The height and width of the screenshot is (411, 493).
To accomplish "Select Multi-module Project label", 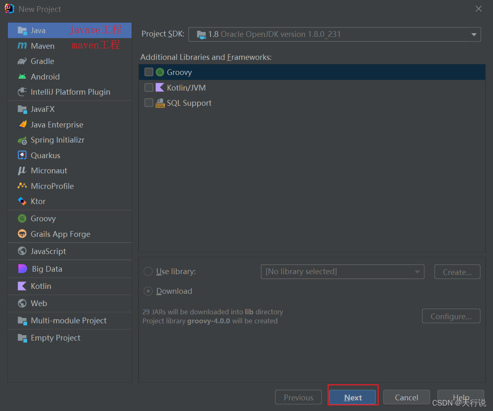I will point(68,320).
